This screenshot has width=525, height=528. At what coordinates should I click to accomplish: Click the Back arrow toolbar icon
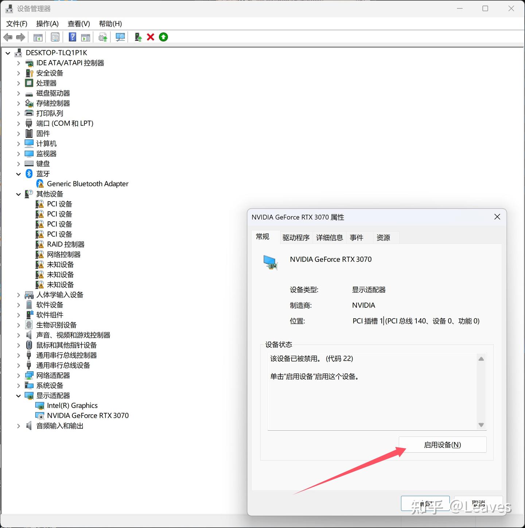pyautogui.click(x=8, y=37)
